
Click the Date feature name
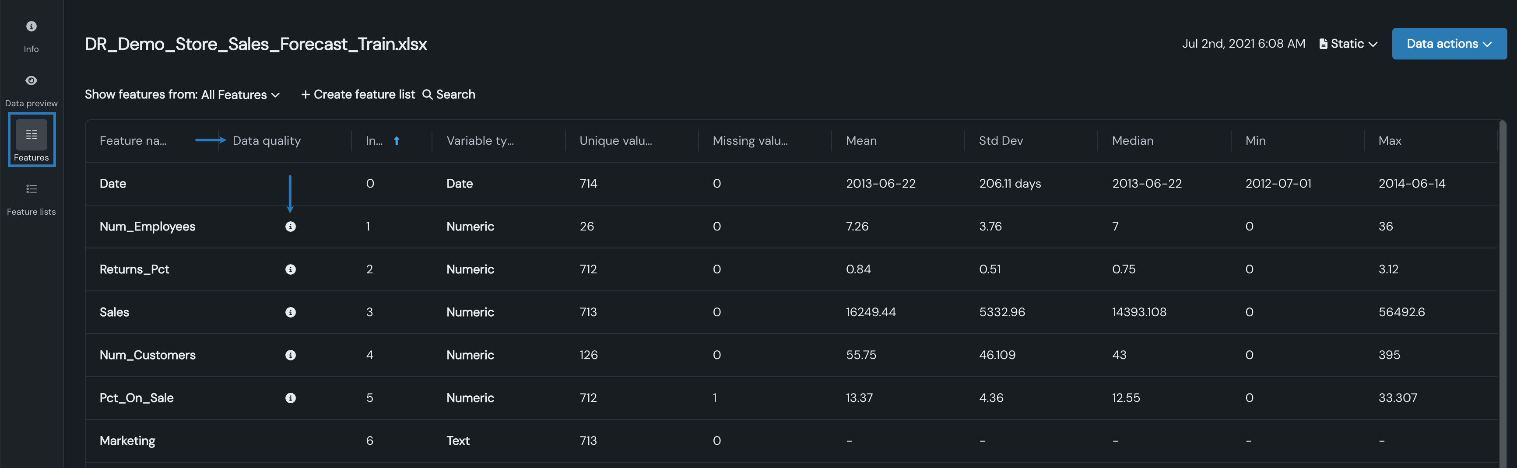tap(112, 184)
